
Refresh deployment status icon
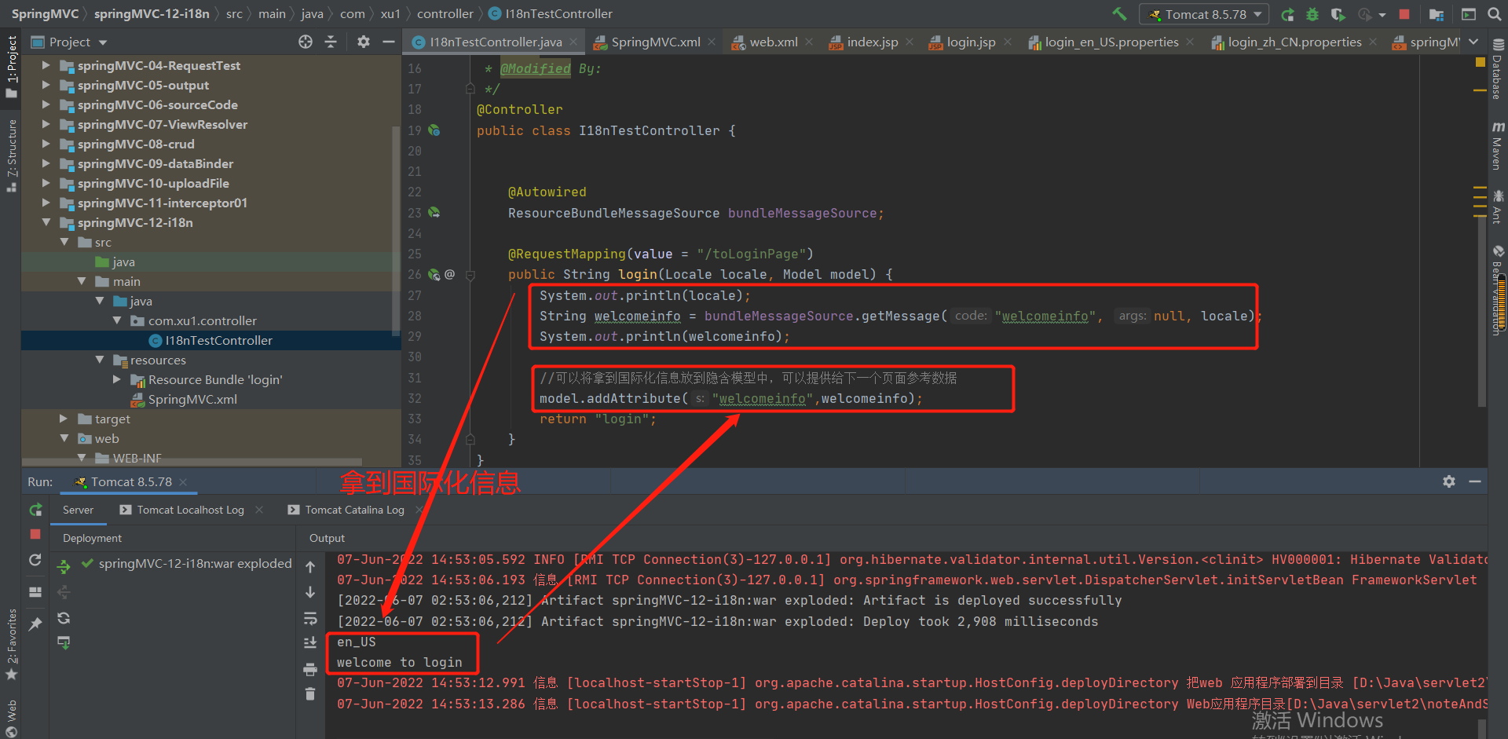tap(64, 618)
